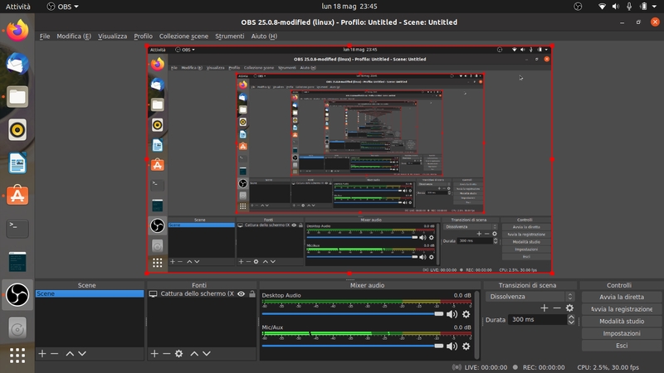Click Avvia la diretta button
The width and height of the screenshot is (664, 373).
622,297
